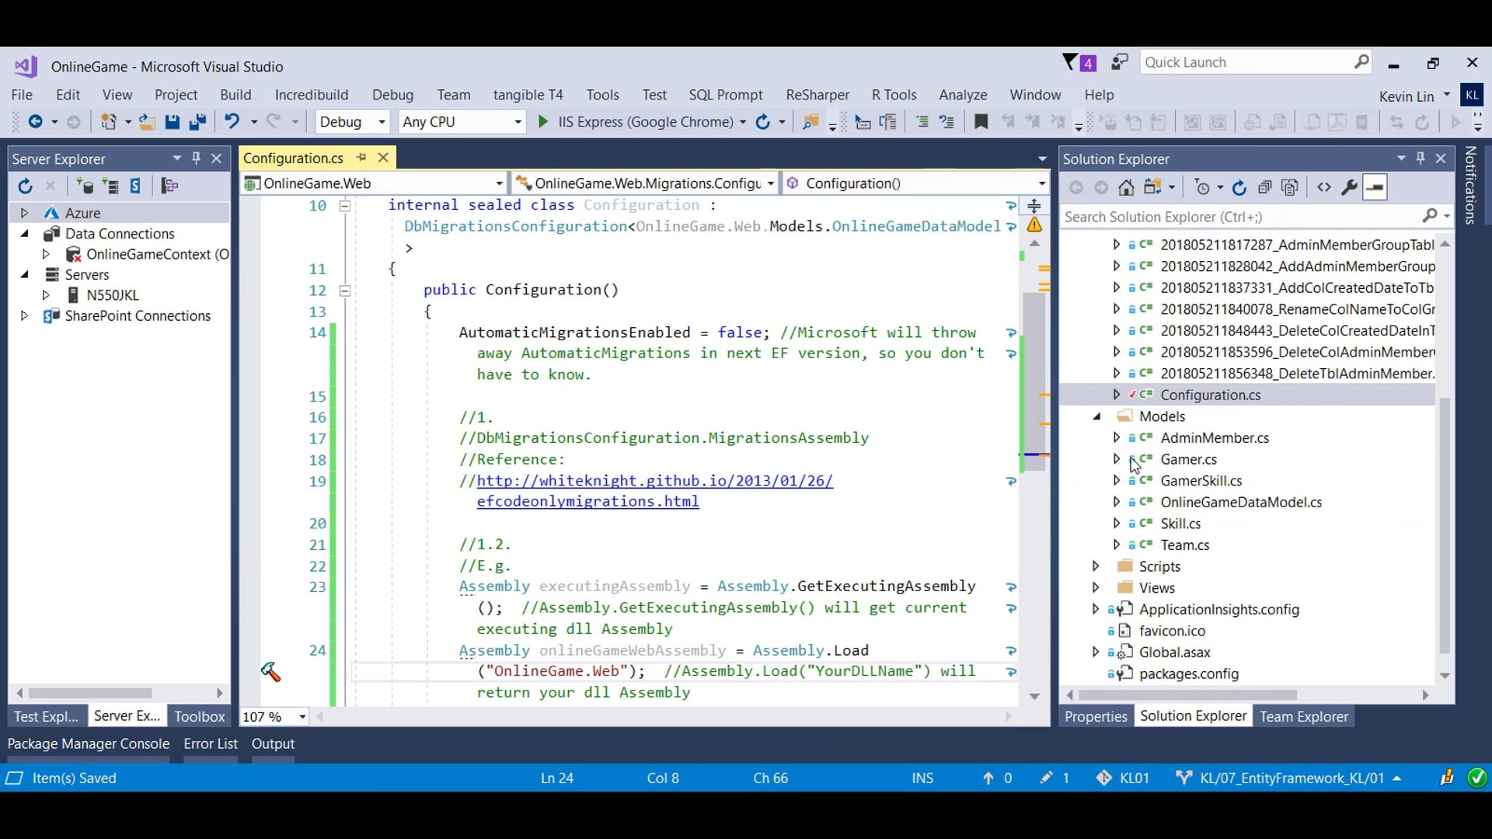Click the Quick Launch search field
This screenshot has height=839, width=1492.
click(x=1246, y=62)
